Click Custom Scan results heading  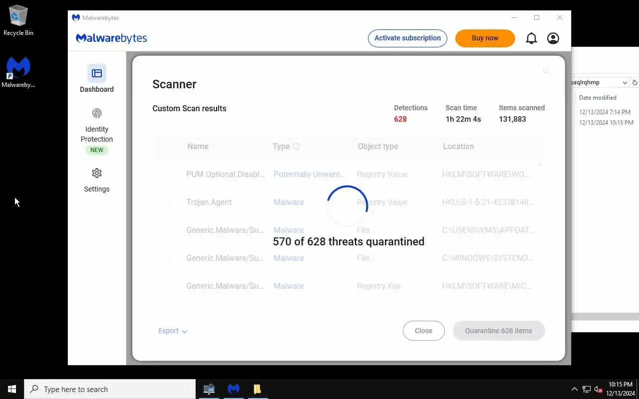189,108
